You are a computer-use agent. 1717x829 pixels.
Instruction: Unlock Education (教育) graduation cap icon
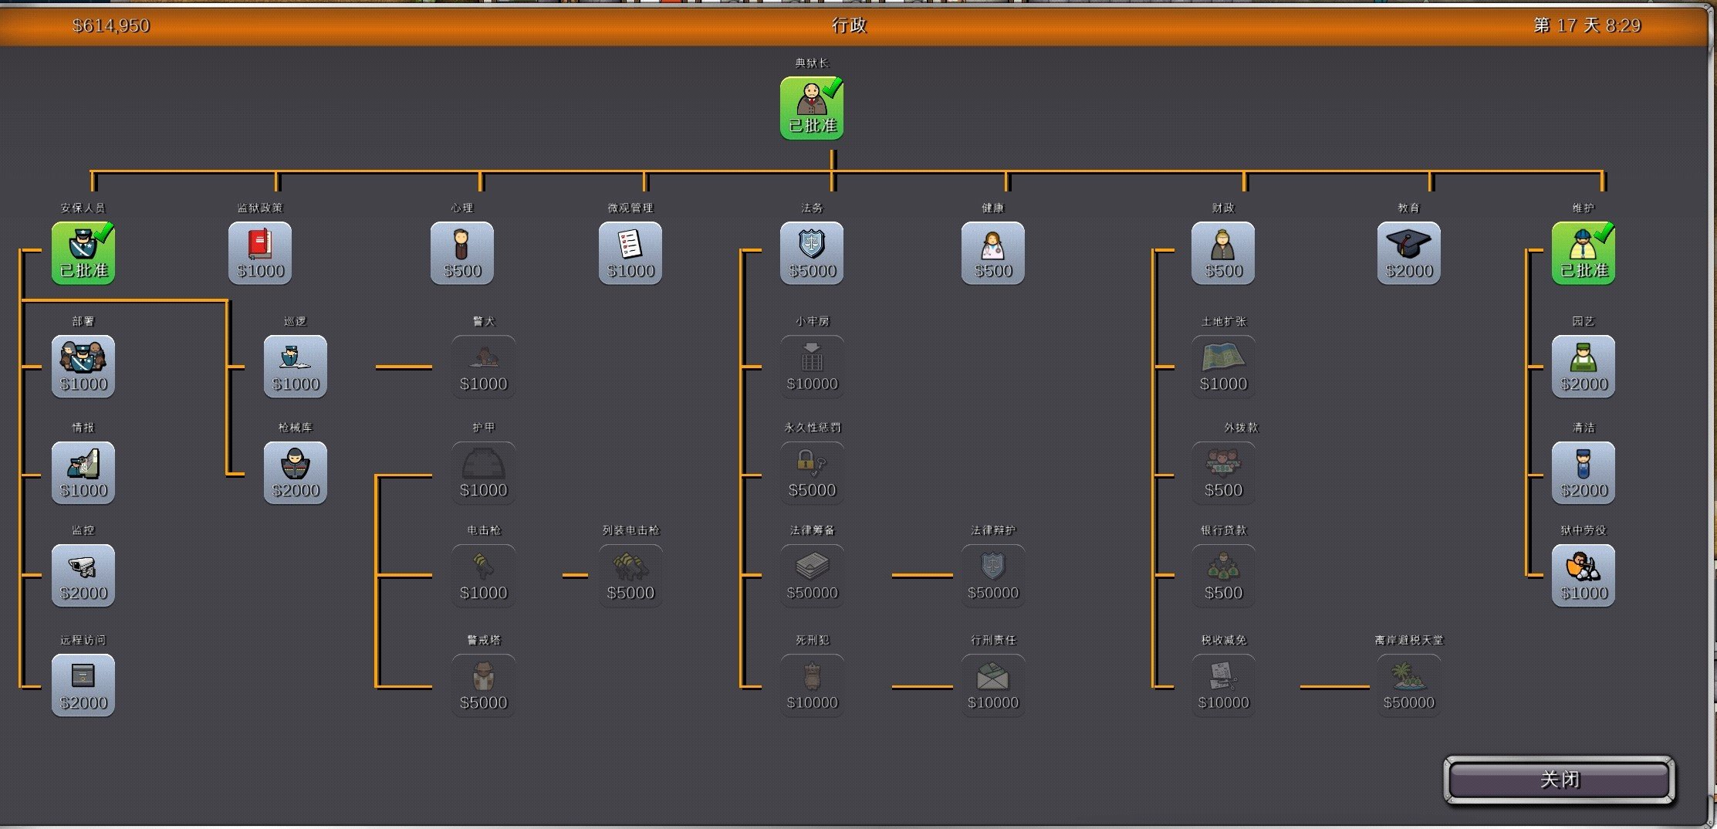pyautogui.click(x=1408, y=253)
